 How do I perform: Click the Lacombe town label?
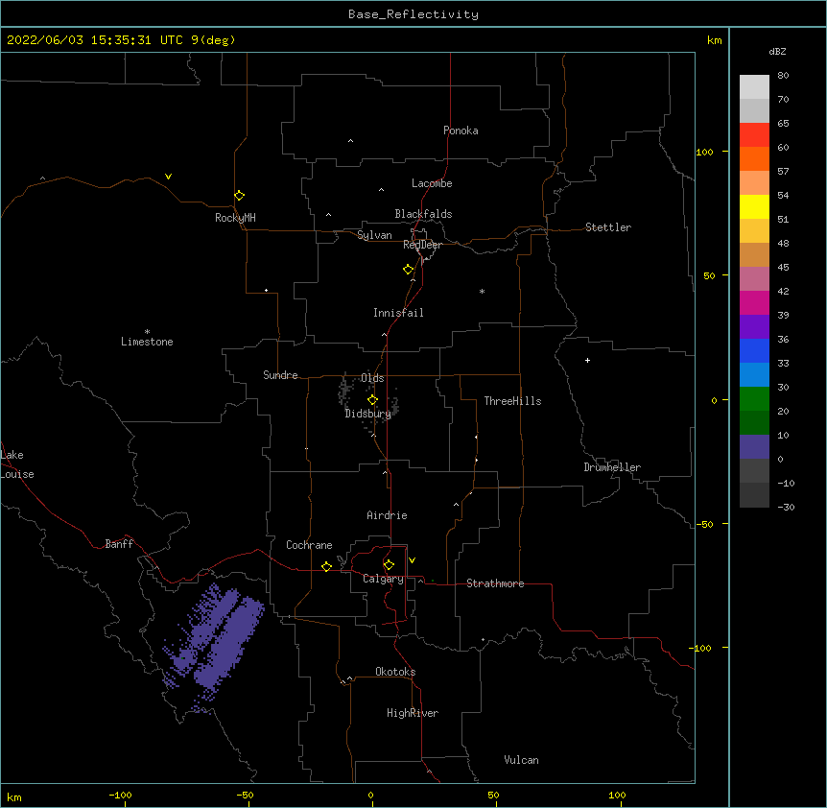tap(432, 183)
